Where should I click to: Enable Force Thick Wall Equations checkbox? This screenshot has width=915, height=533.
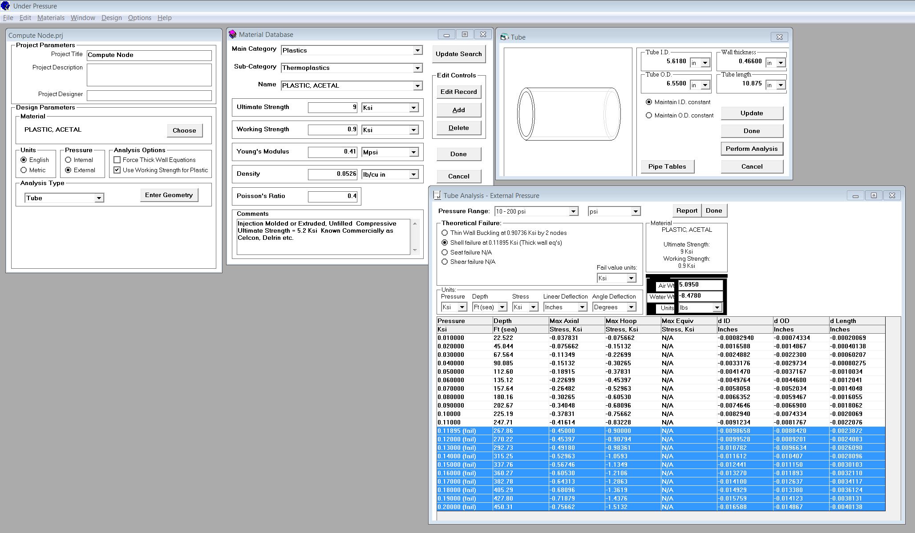[117, 160]
